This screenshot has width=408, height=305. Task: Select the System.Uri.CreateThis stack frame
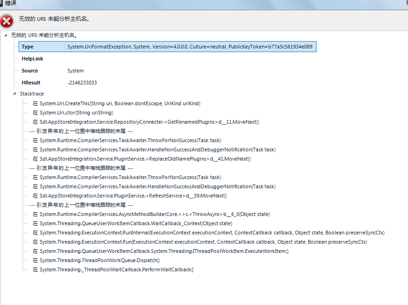[x=115, y=103]
